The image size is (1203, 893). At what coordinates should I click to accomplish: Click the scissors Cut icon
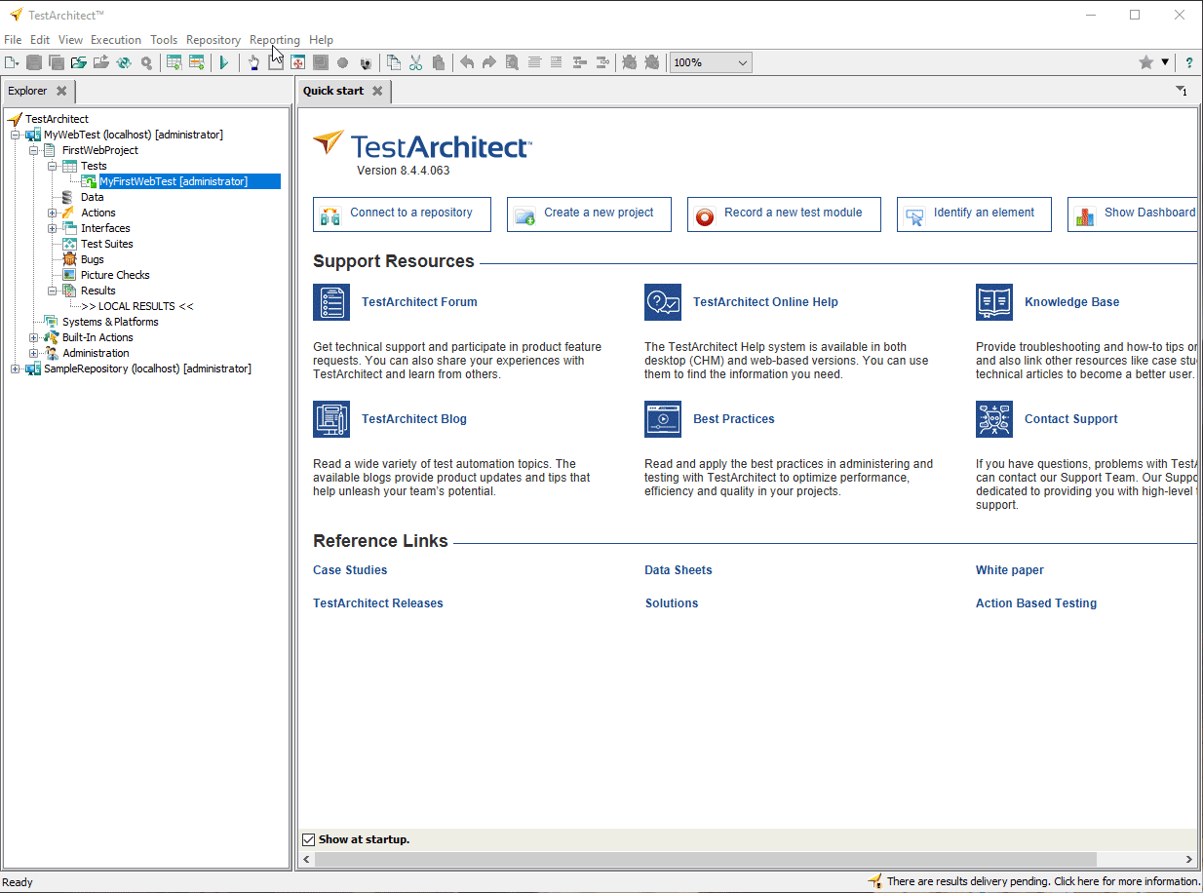416,62
